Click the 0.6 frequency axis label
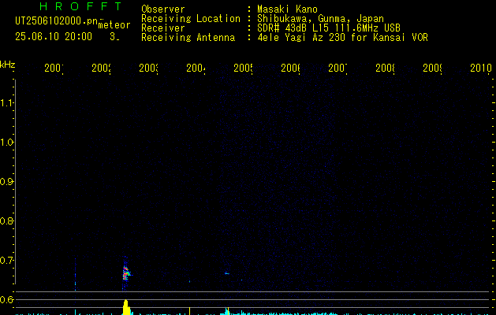The height and width of the screenshot is (315, 496). pos(6,299)
